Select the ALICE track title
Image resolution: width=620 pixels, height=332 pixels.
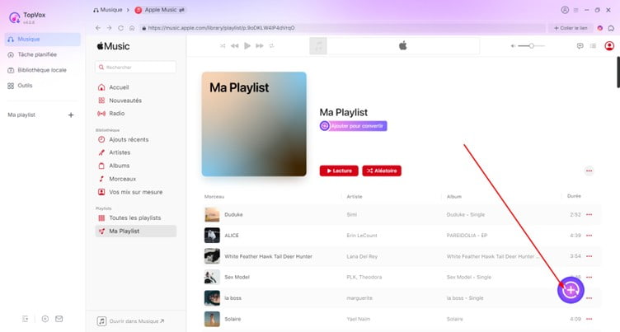[x=232, y=236]
